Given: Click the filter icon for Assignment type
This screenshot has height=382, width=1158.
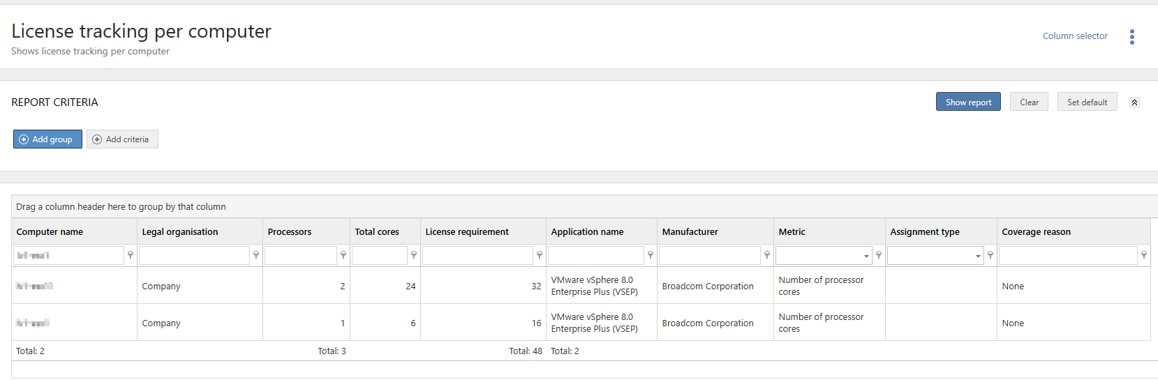Looking at the screenshot, I should coord(990,256).
